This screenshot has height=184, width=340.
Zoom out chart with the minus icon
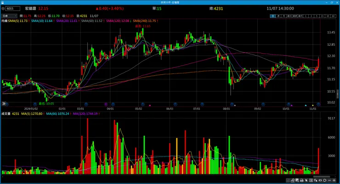(329, 180)
